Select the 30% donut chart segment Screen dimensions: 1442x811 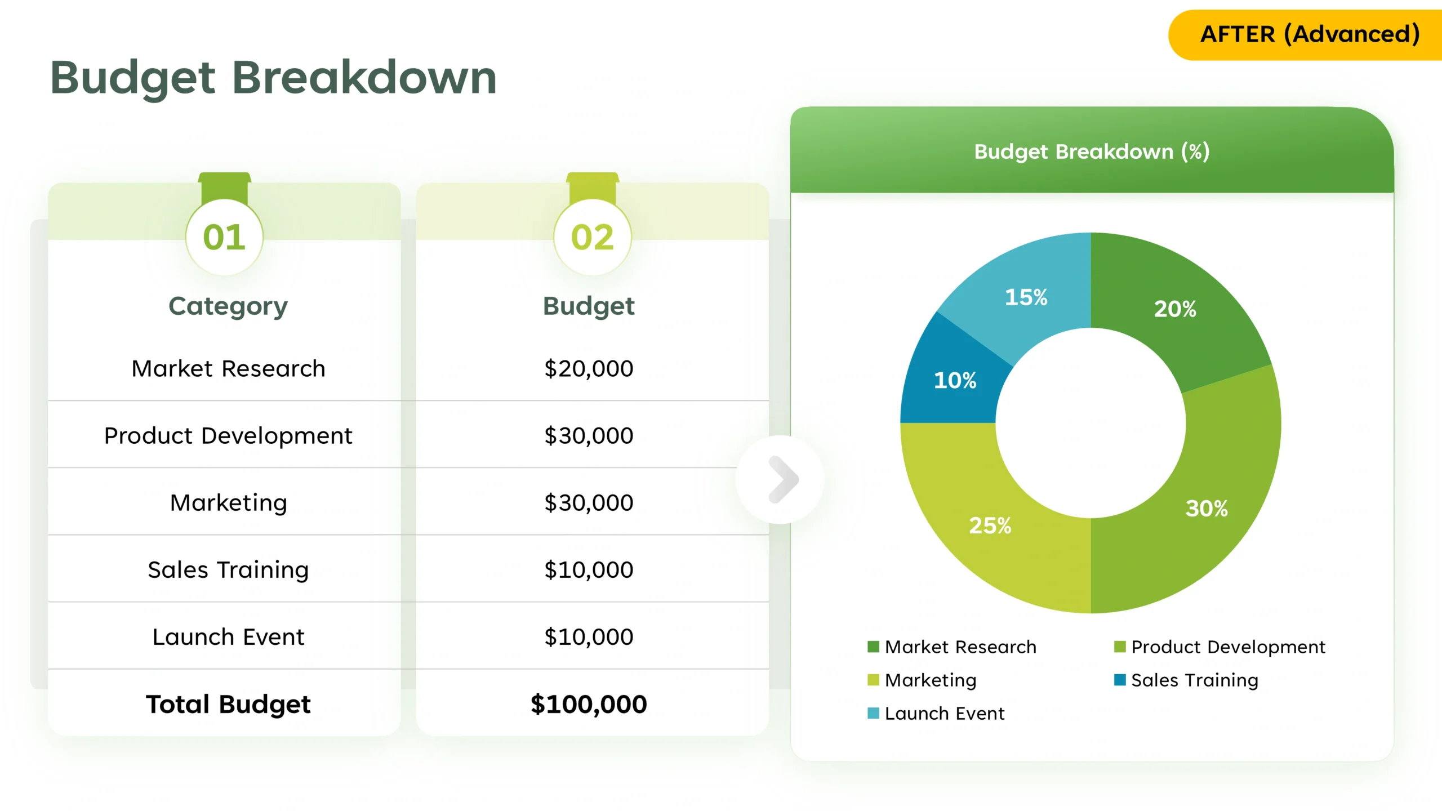[x=1205, y=508]
